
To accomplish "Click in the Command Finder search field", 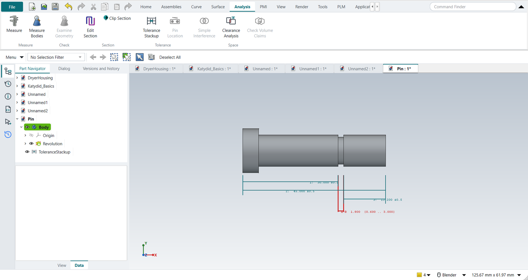I will point(473,7).
